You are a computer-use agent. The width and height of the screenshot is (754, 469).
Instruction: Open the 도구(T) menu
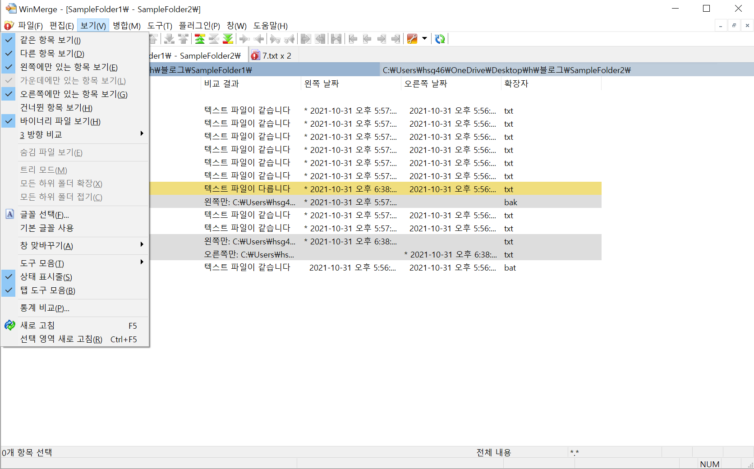[160, 26]
